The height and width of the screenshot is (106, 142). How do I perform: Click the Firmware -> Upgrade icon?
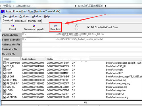click(x=34, y=26)
